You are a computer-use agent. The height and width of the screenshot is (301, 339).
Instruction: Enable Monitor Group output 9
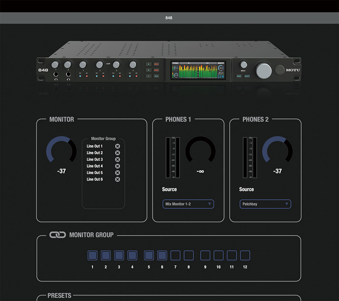coord(205,255)
